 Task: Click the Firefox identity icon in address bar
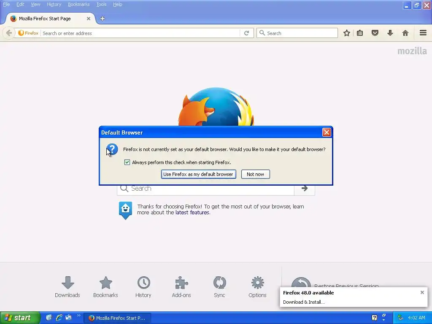point(28,33)
